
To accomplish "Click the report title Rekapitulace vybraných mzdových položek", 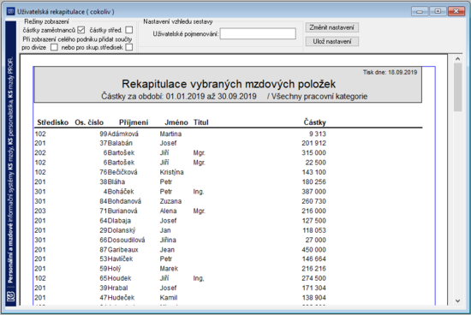I will coord(229,84).
